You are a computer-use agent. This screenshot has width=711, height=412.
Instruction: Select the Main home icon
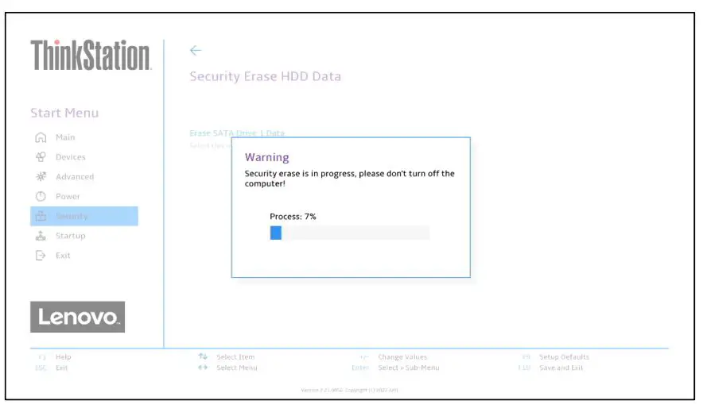[41, 137]
